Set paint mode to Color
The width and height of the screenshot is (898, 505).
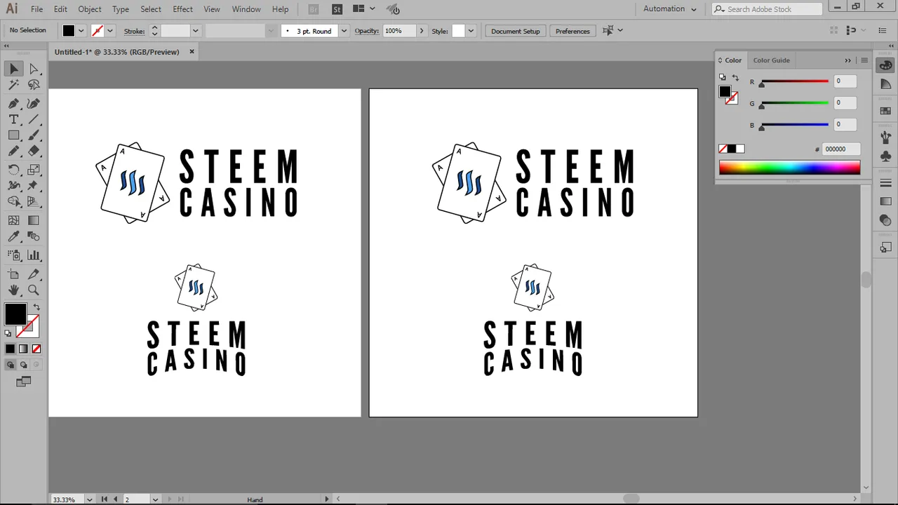pos(11,349)
